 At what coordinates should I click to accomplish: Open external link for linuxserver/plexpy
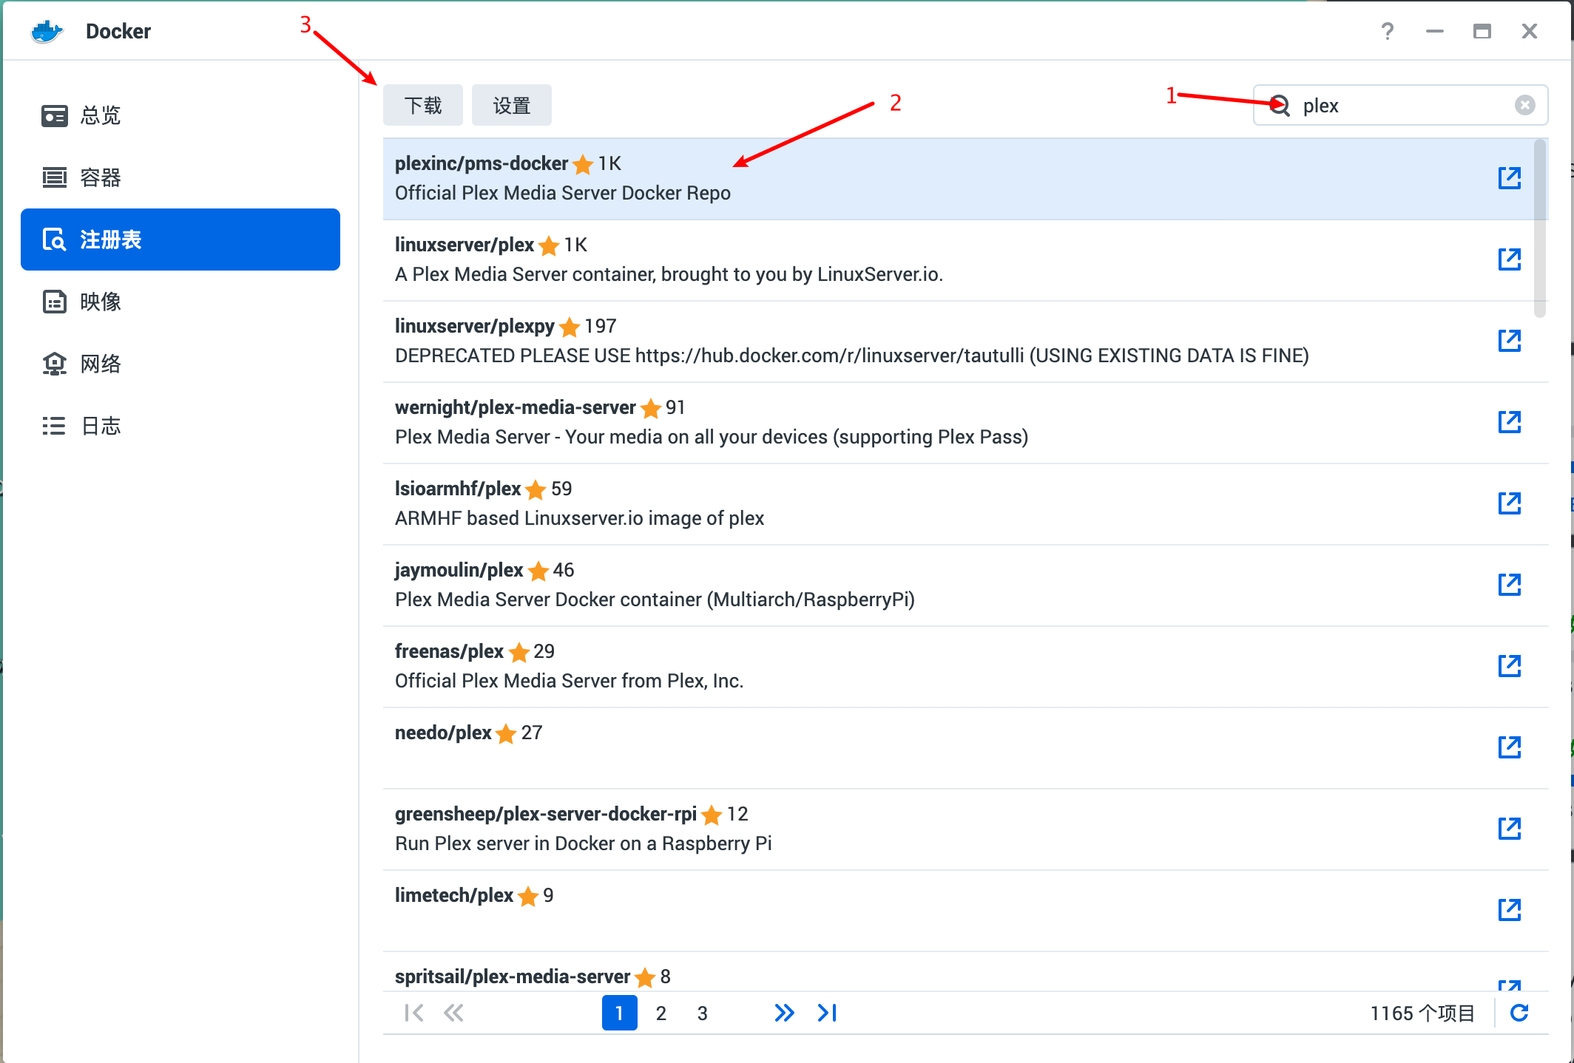click(x=1509, y=341)
